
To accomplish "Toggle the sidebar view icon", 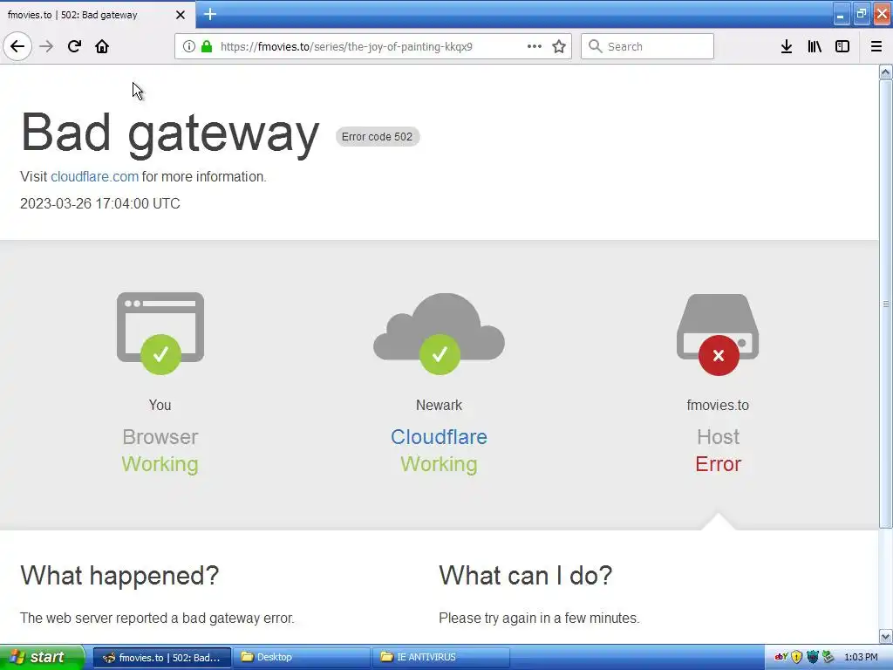I will coord(842,47).
